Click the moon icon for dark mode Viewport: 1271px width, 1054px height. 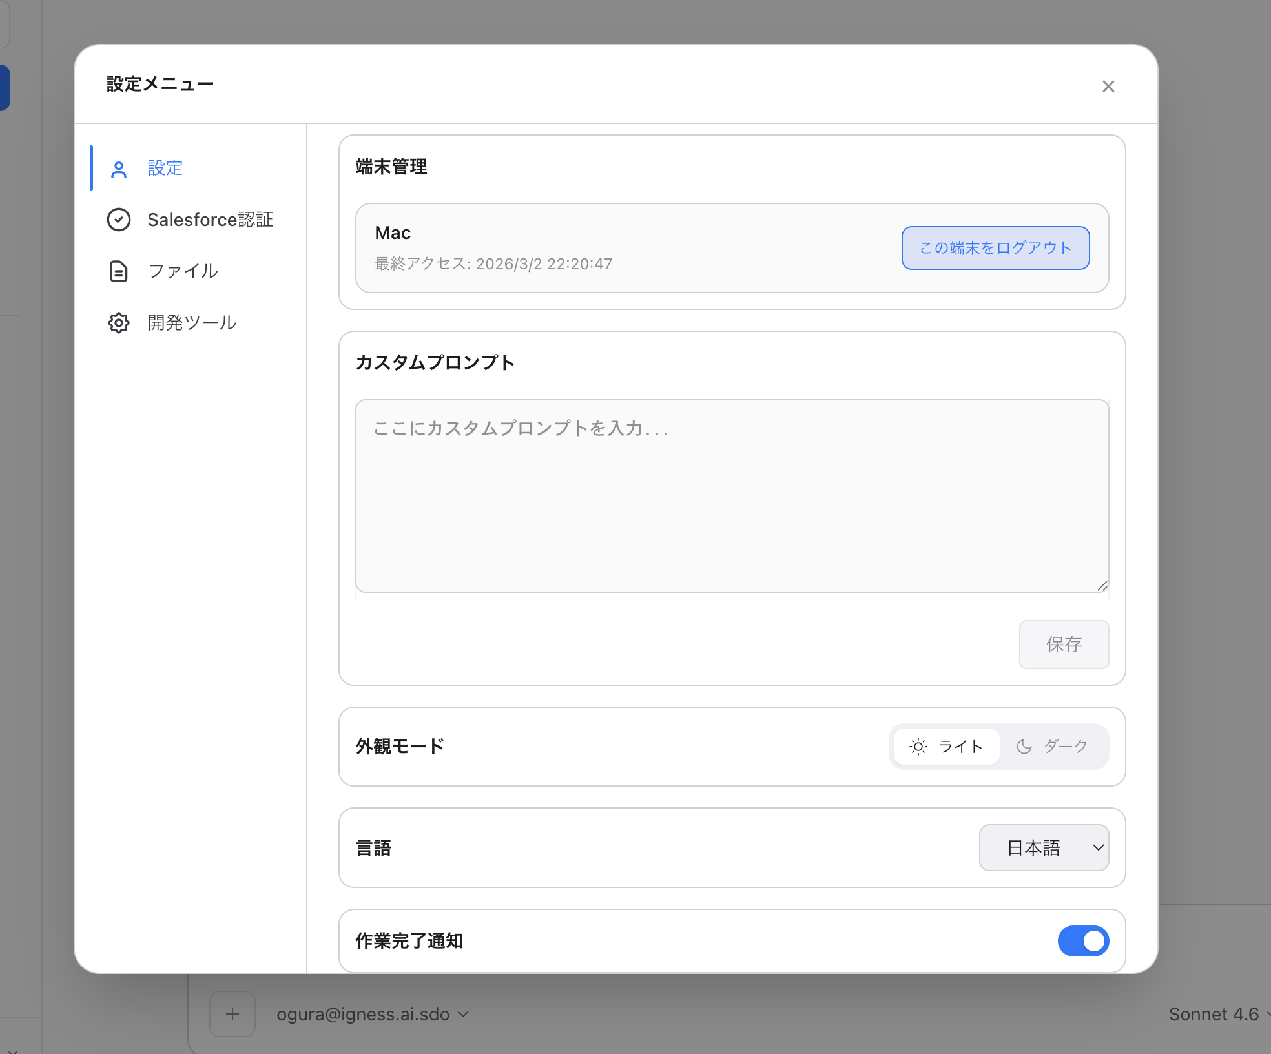point(1024,747)
